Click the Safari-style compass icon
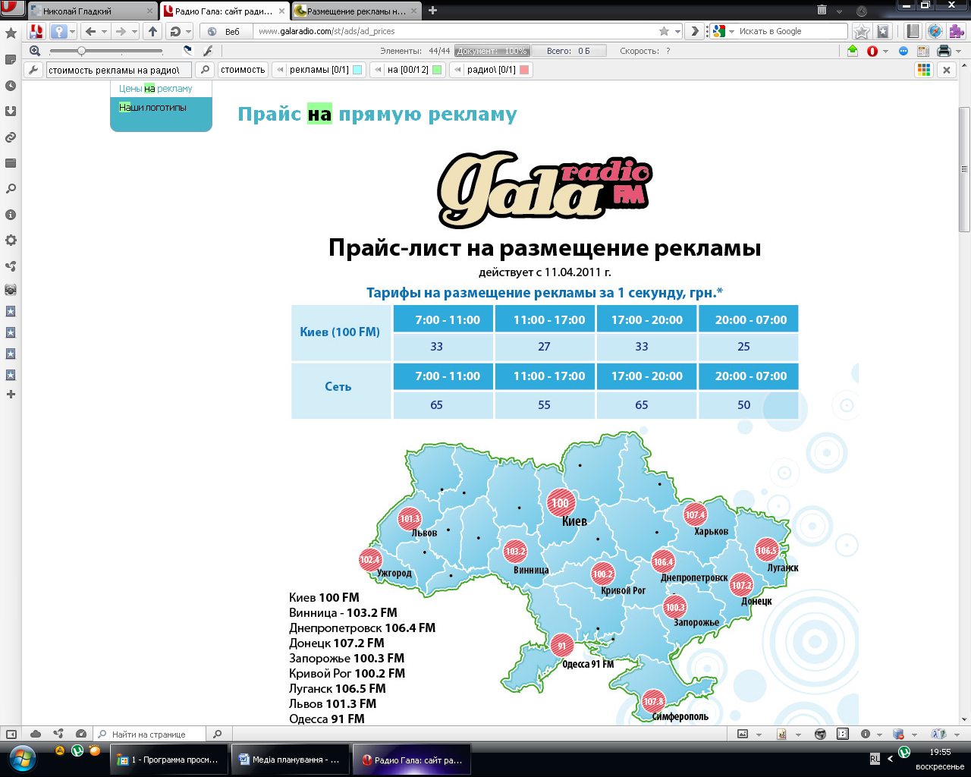 (x=935, y=31)
